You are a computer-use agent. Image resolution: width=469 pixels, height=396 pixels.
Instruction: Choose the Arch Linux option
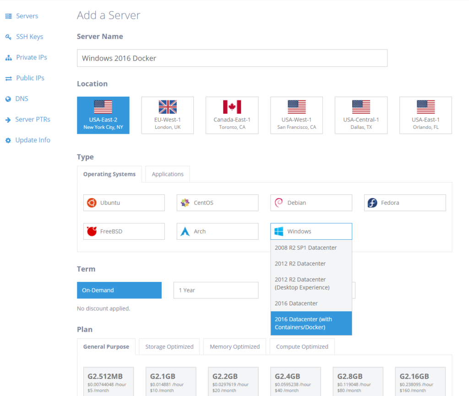(217, 231)
